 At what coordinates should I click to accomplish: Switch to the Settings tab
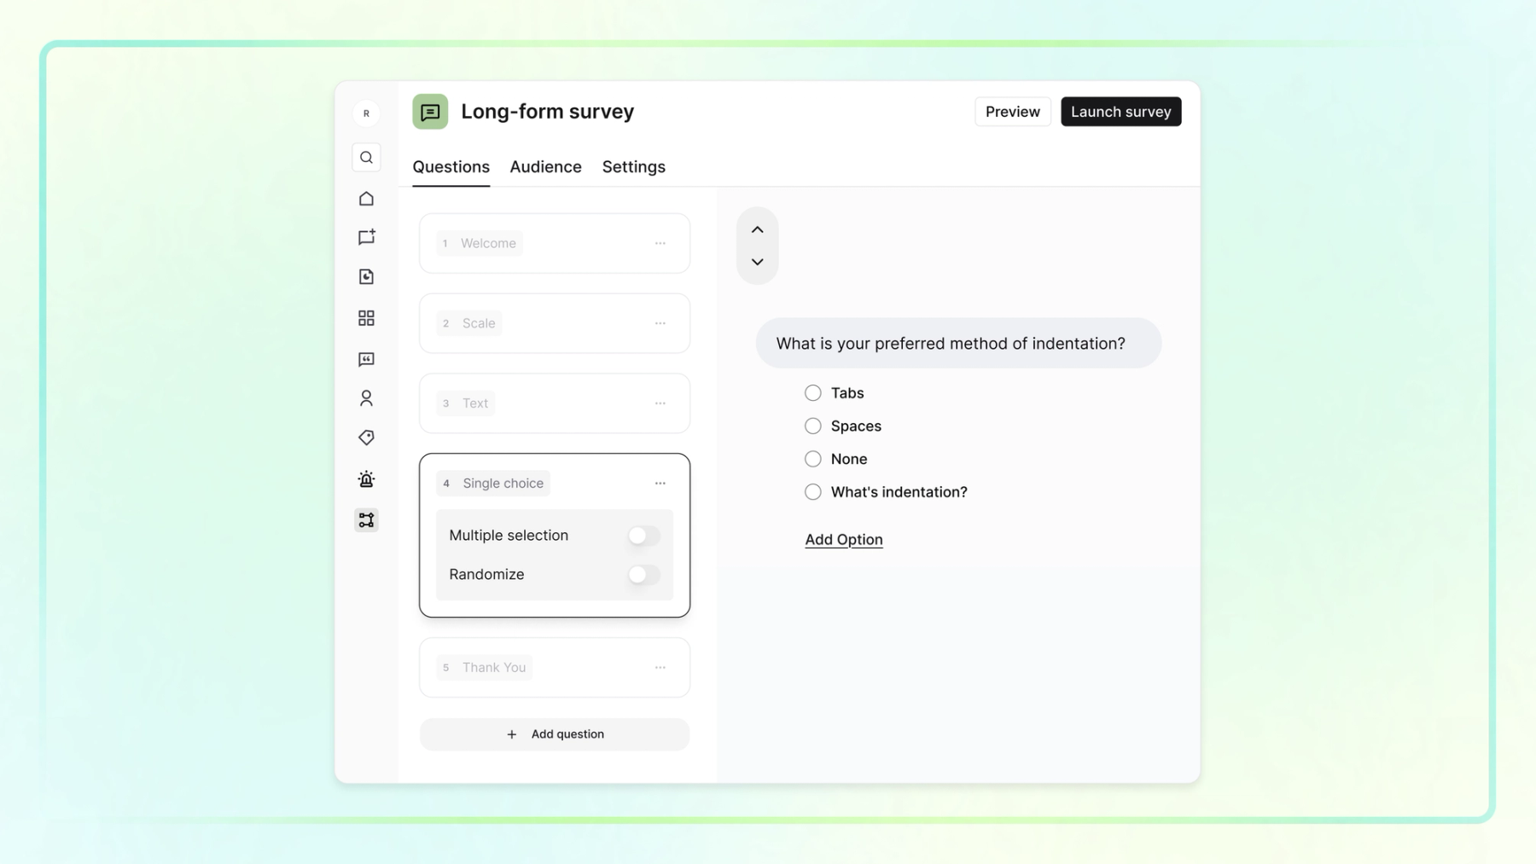click(x=634, y=167)
